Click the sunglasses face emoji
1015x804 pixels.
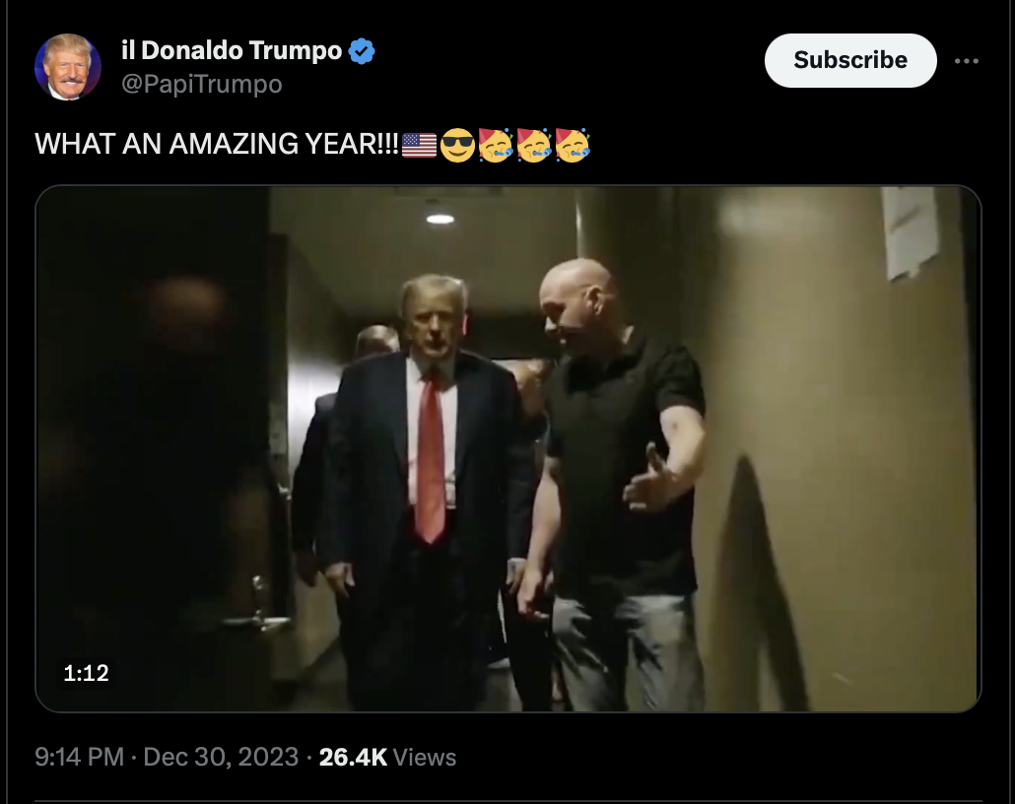click(457, 145)
